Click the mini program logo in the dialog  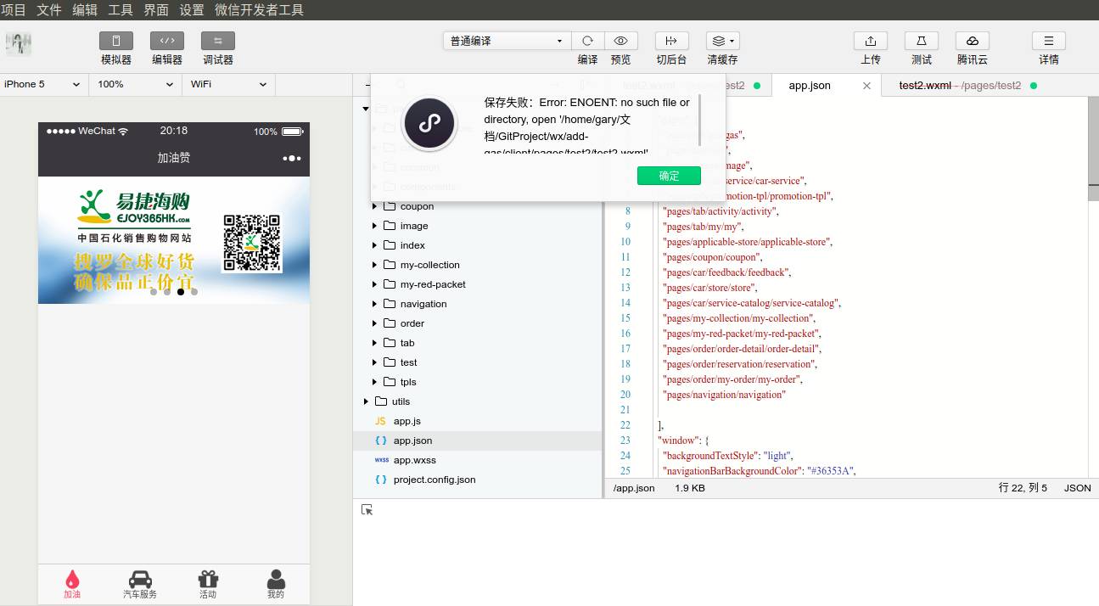429,123
